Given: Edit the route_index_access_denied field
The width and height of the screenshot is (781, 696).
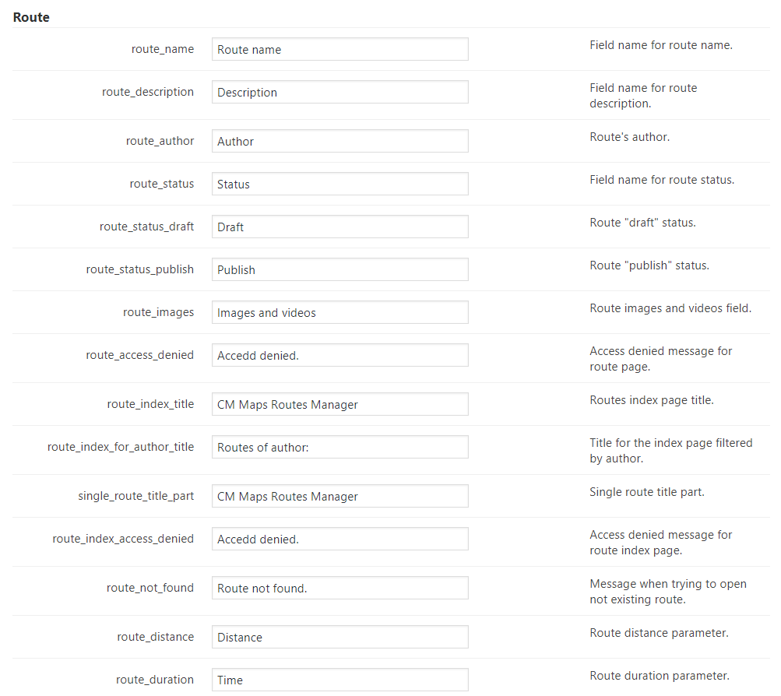Looking at the screenshot, I should click(339, 540).
